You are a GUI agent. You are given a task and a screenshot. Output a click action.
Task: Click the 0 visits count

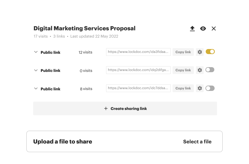86,70
